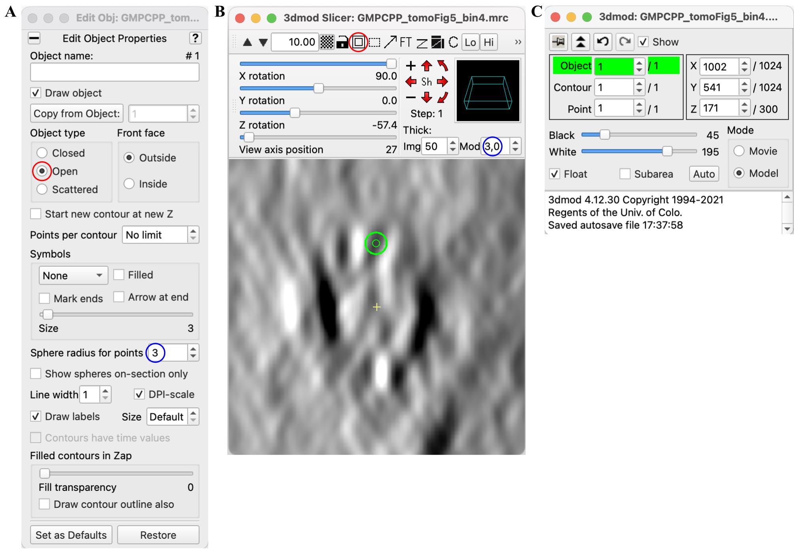Click the dashed rubber band rectangle icon
The height and width of the screenshot is (549, 794).
[374, 42]
